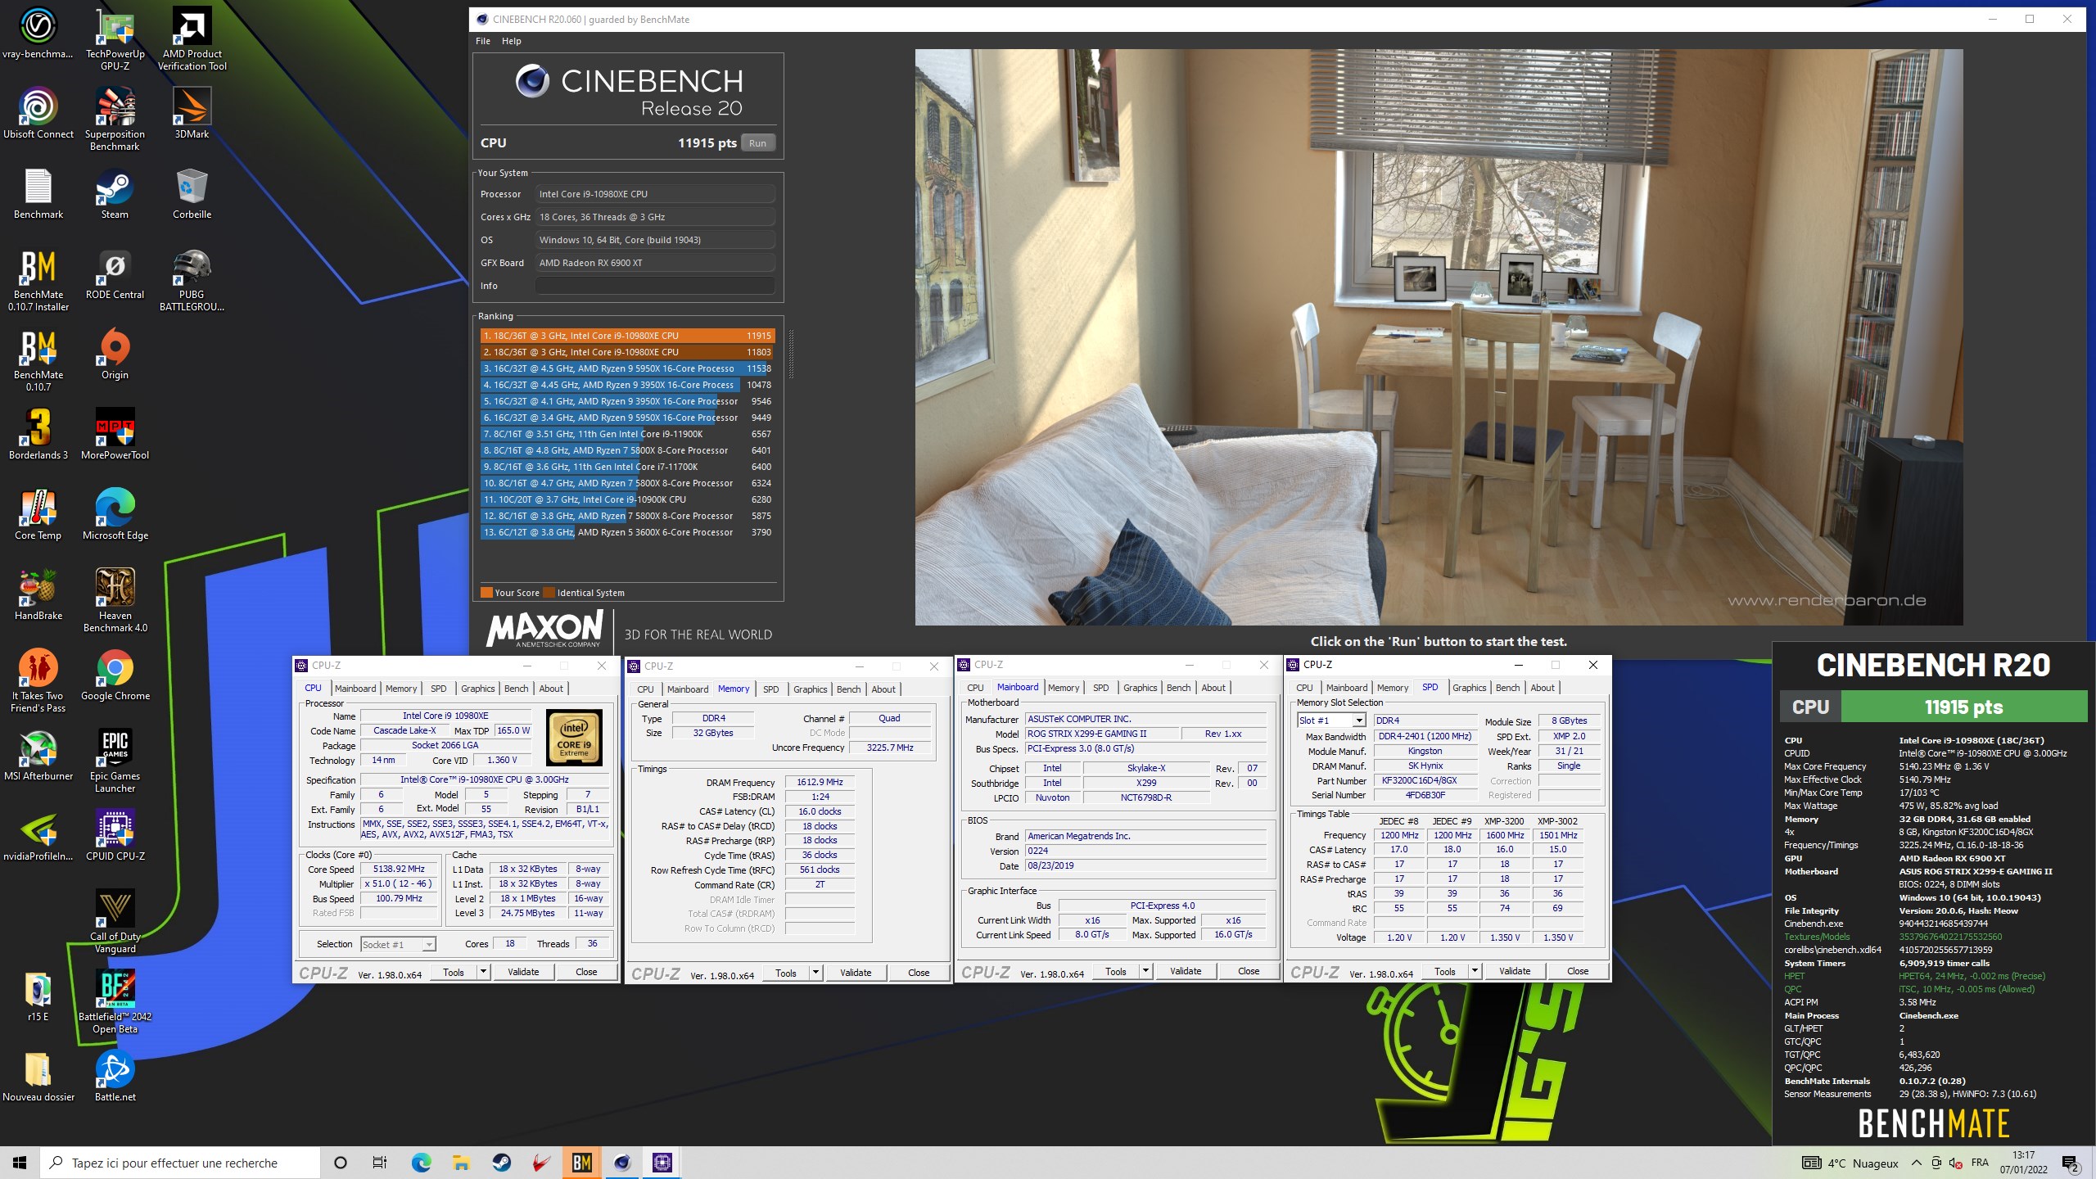The image size is (2096, 1179).
Task: Click taskbar search box
Action: click(180, 1163)
